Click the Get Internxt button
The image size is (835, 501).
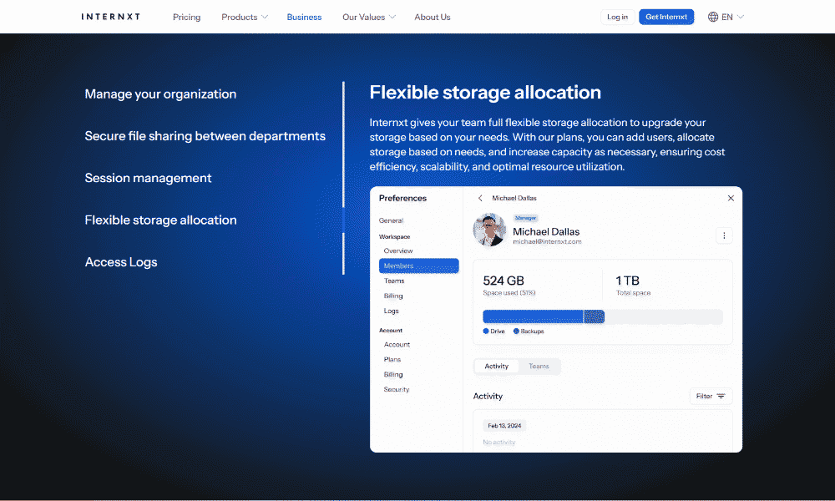pyautogui.click(x=666, y=17)
